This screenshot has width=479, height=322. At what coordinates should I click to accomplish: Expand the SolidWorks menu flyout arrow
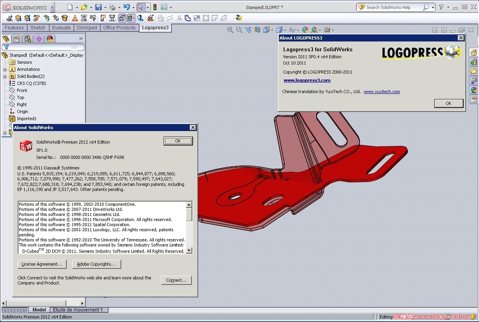pos(53,7)
